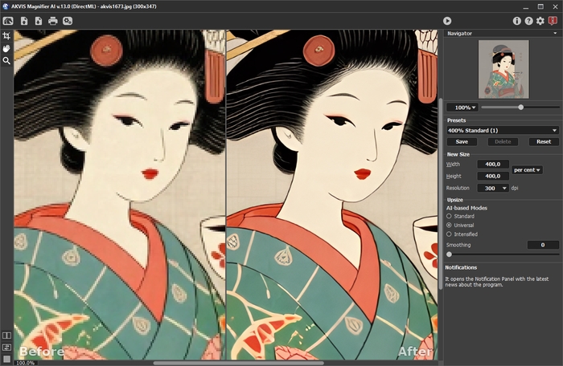563x366 pixels.
Task: Click the 100.0% zoom status text
Action: pyautogui.click(x=26, y=363)
